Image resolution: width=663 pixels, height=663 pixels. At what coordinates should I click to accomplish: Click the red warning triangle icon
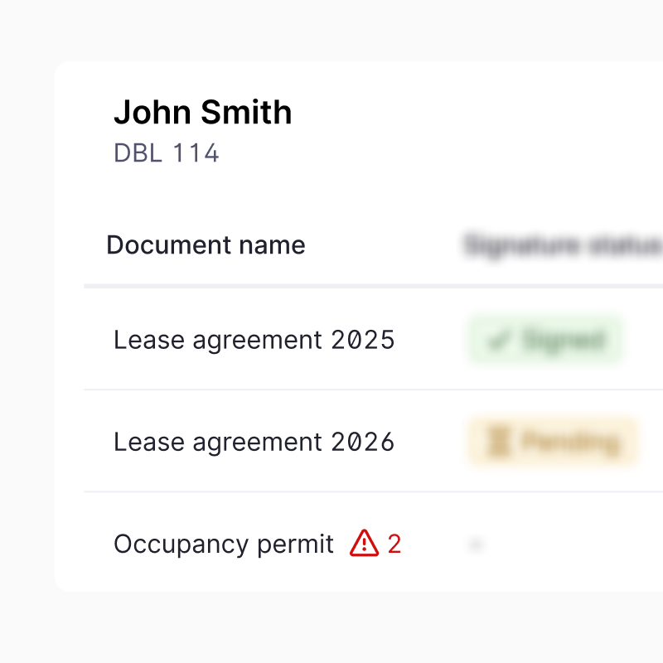pos(364,543)
